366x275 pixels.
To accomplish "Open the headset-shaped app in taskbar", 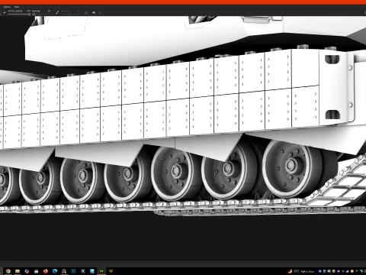I will (64, 271).
